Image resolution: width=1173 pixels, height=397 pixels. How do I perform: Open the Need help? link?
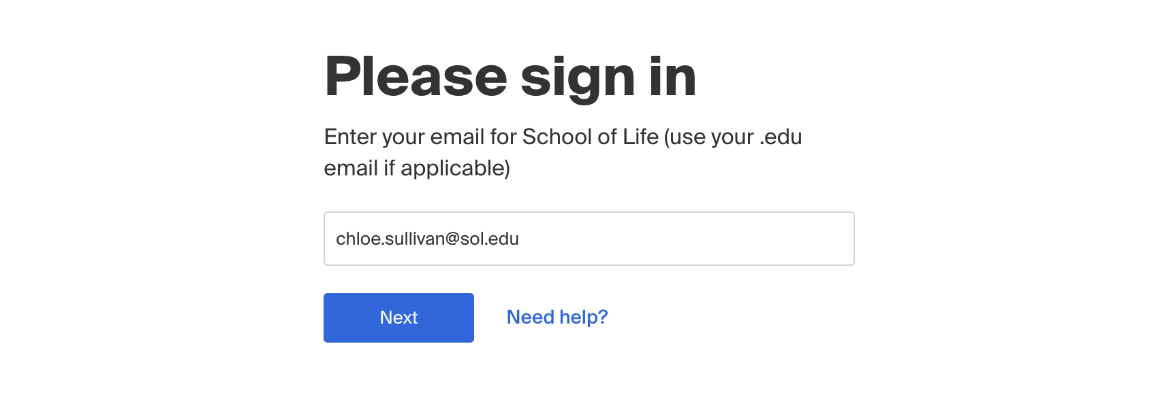click(x=557, y=317)
